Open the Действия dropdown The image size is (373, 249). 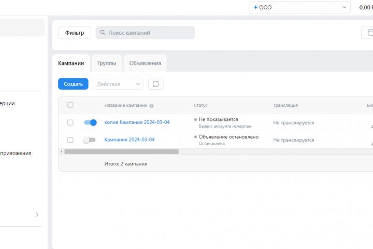click(x=118, y=84)
